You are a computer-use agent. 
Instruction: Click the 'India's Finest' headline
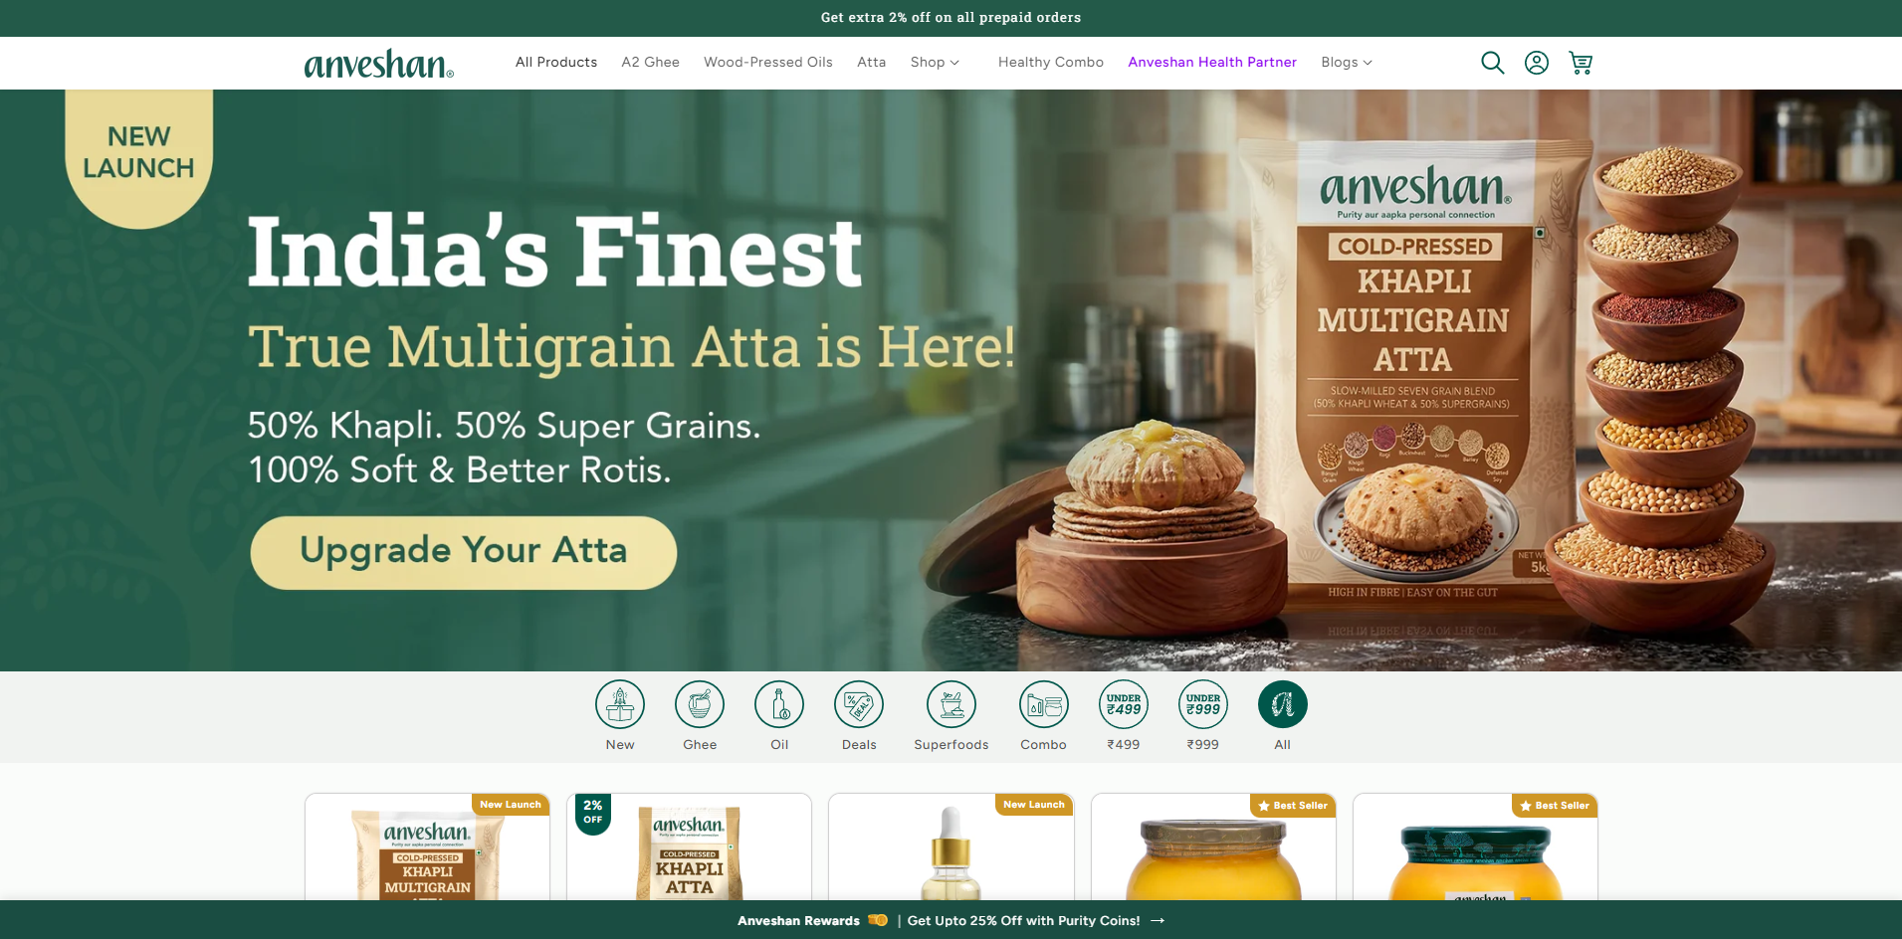[x=554, y=252]
